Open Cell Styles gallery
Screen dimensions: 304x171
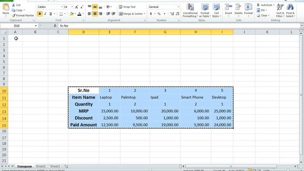click(217, 10)
